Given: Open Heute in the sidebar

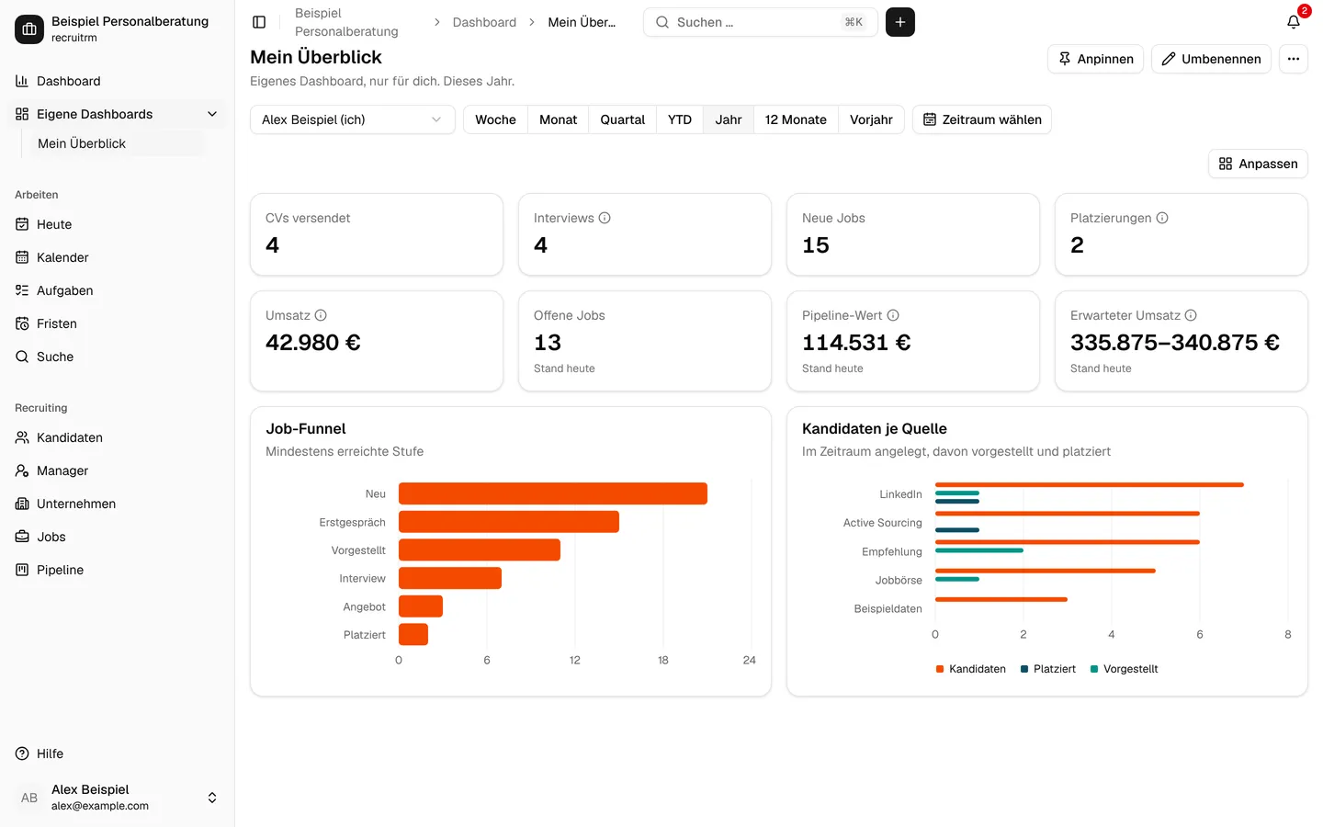Looking at the screenshot, I should click(x=117, y=224).
